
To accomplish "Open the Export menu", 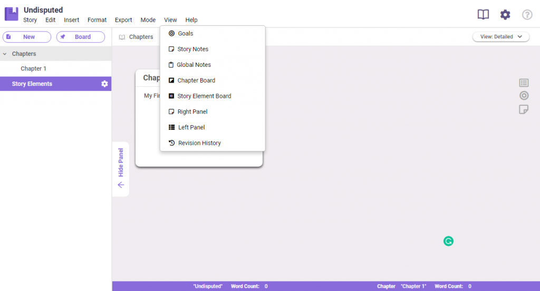I will click(123, 20).
